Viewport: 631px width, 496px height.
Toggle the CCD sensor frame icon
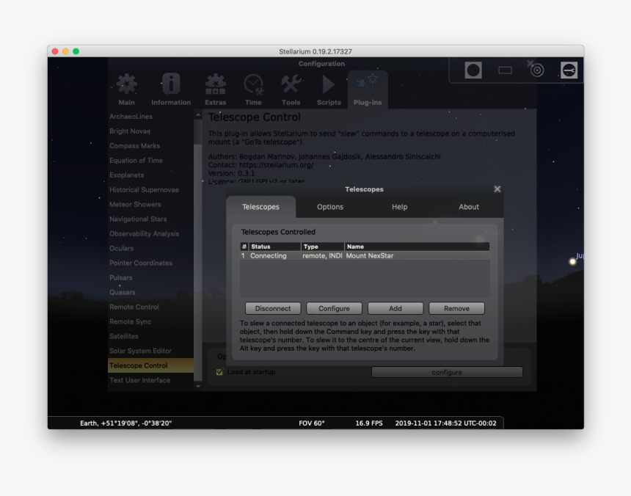(504, 70)
